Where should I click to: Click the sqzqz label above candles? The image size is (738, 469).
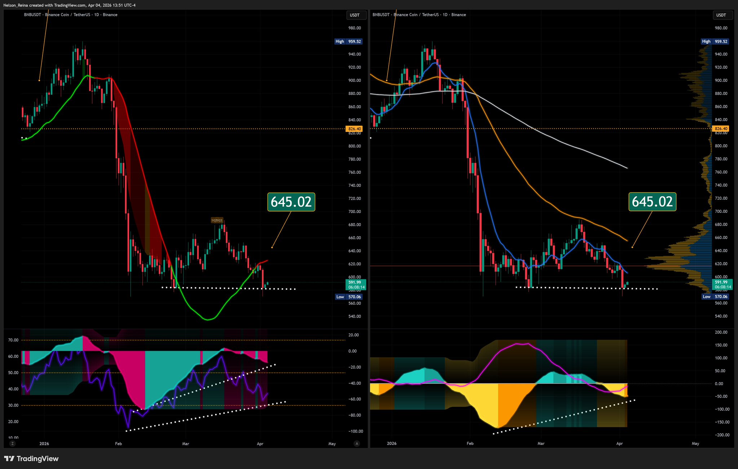[217, 220]
